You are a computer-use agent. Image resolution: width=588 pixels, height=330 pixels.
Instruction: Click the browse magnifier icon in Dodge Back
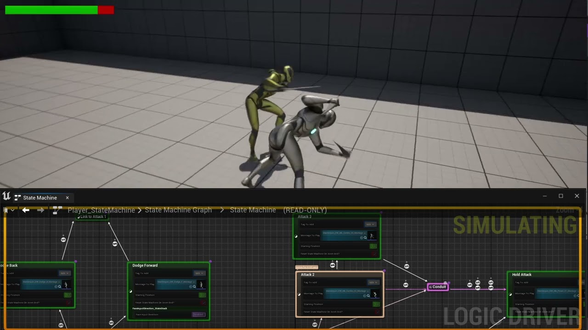pyautogui.click(x=60, y=286)
